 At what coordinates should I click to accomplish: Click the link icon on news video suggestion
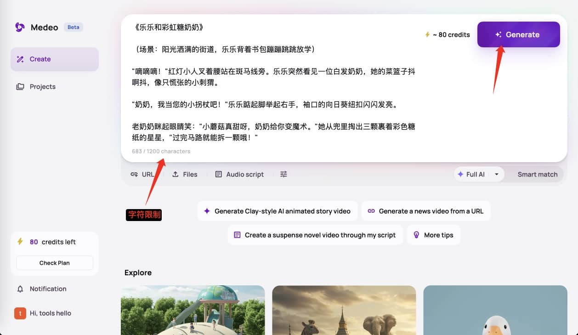[371, 211]
